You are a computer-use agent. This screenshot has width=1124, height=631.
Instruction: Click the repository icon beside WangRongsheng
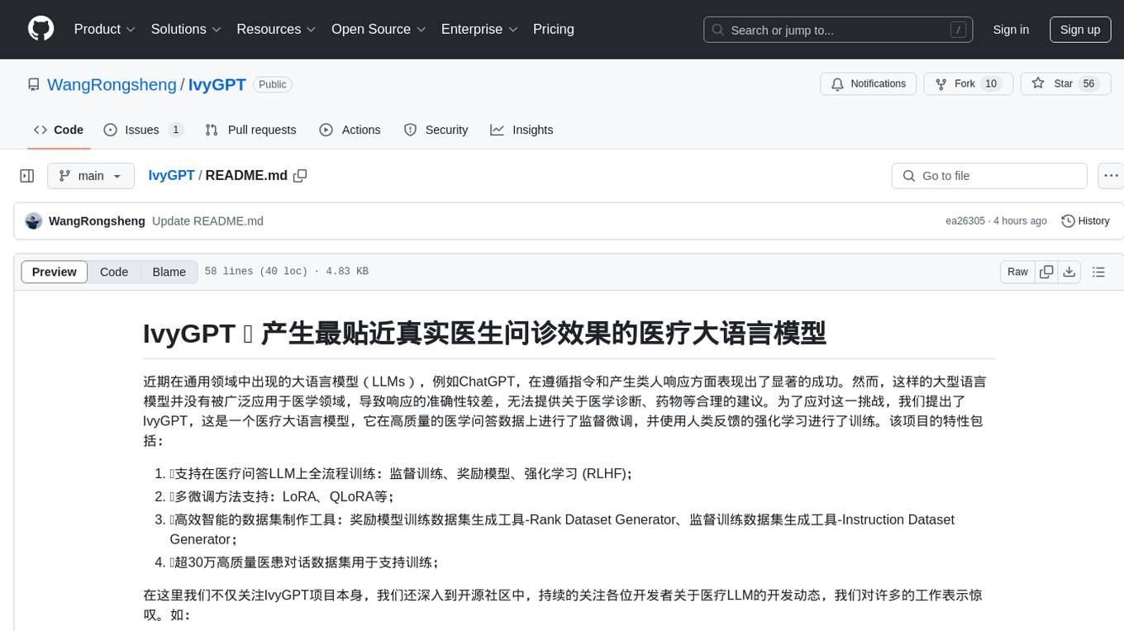(34, 84)
